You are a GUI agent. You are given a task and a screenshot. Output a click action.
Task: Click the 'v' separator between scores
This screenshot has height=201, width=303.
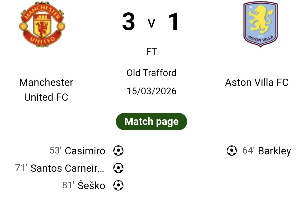[151, 23]
